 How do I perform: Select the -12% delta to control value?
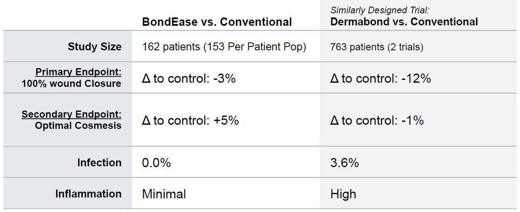click(380, 78)
